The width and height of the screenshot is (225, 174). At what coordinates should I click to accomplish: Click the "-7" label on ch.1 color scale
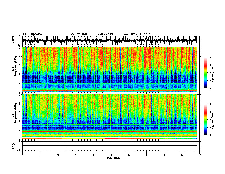[x=210, y=88]
